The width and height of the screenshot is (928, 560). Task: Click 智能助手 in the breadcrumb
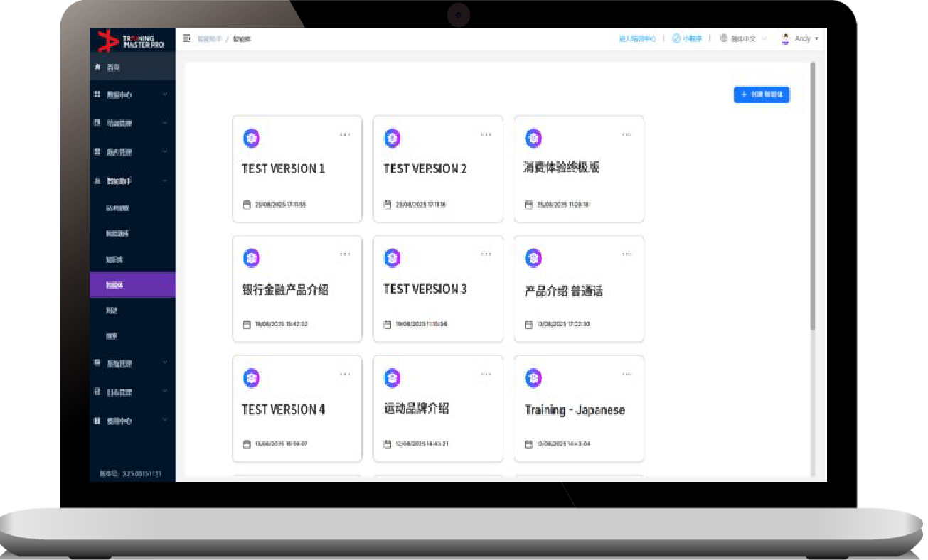click(209, 39)
